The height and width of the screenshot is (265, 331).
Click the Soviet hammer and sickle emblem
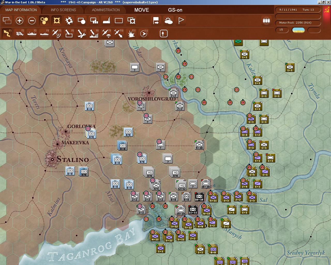pos(327,11)
